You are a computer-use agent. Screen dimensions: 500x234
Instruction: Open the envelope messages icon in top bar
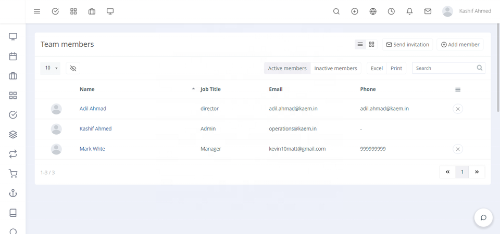click(x=428, y=11)
